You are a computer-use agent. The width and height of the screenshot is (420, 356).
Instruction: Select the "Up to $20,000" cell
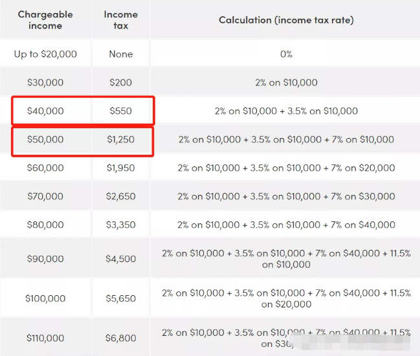[x=45, y=54]
